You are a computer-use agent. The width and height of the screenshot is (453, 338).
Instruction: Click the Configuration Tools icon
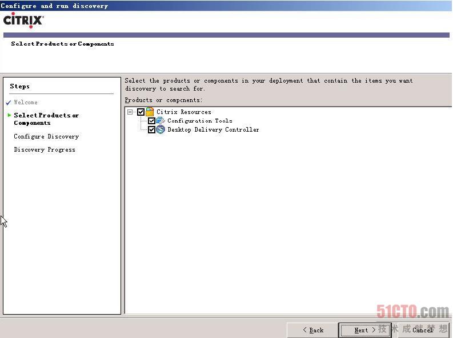pos(161,120)
